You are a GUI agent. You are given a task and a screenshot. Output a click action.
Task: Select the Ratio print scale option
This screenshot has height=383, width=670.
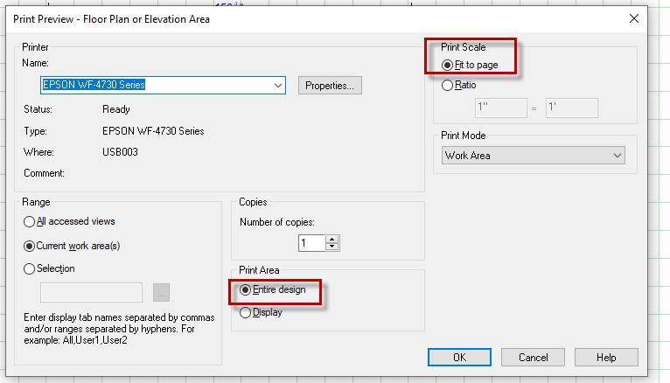(449, 86)
